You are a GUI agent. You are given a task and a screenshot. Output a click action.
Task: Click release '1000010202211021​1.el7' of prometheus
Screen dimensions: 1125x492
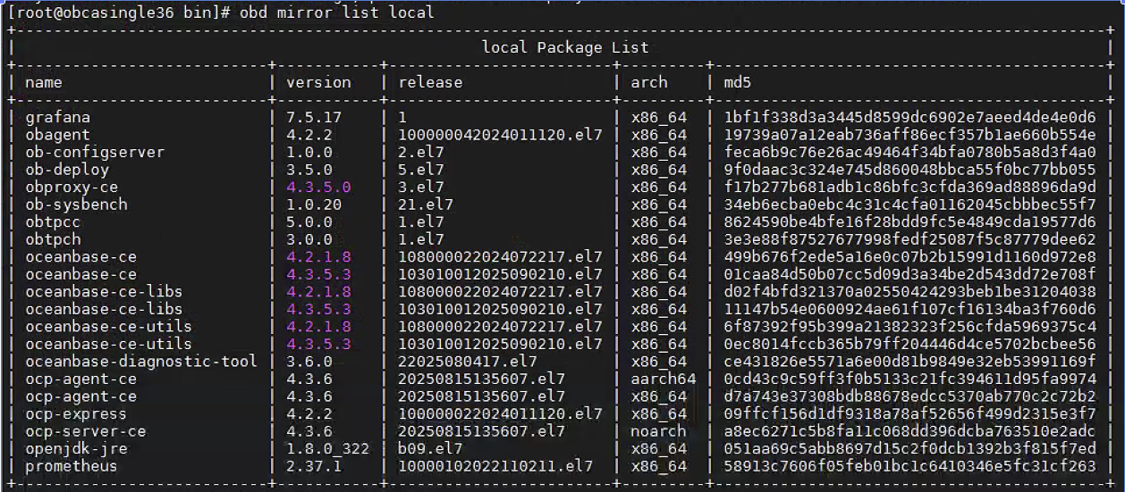click(x=495, y=465)
